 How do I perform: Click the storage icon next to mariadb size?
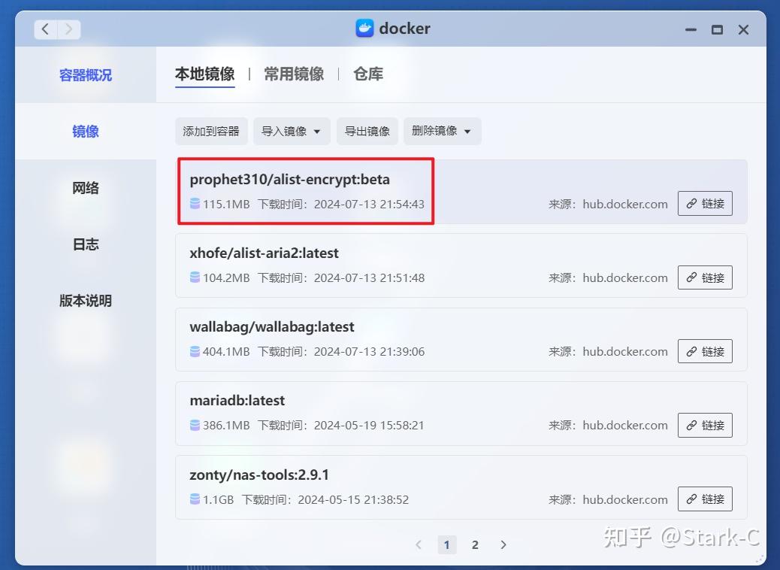click(x=195, y=426)
